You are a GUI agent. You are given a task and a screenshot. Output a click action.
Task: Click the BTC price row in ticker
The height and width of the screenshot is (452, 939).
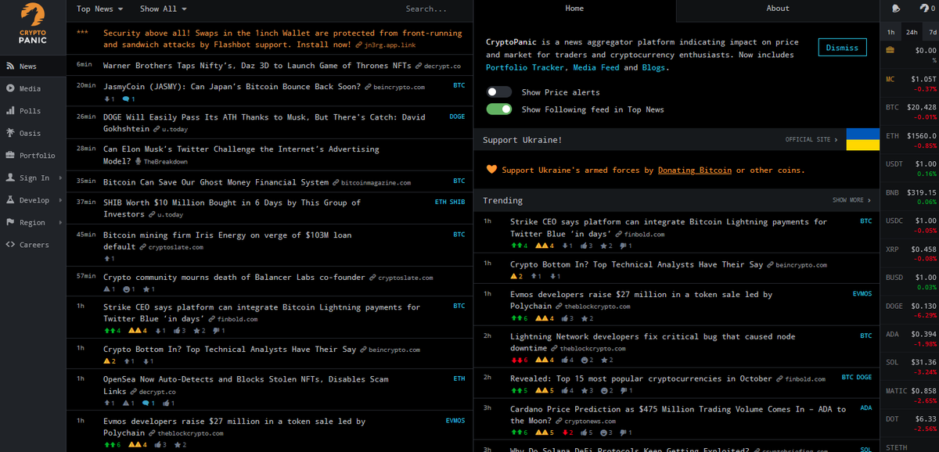point(910,111)
